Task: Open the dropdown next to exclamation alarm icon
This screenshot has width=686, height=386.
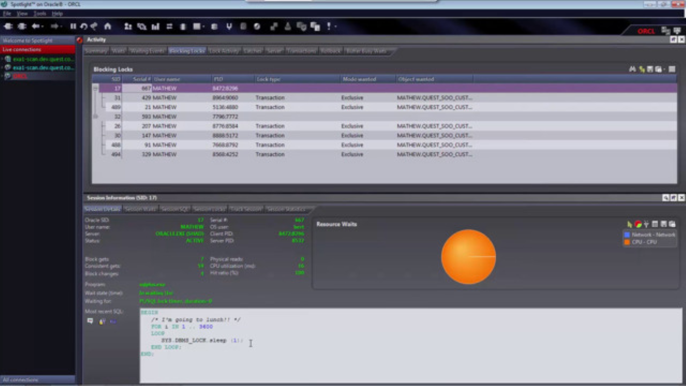Action: point(336,26)
